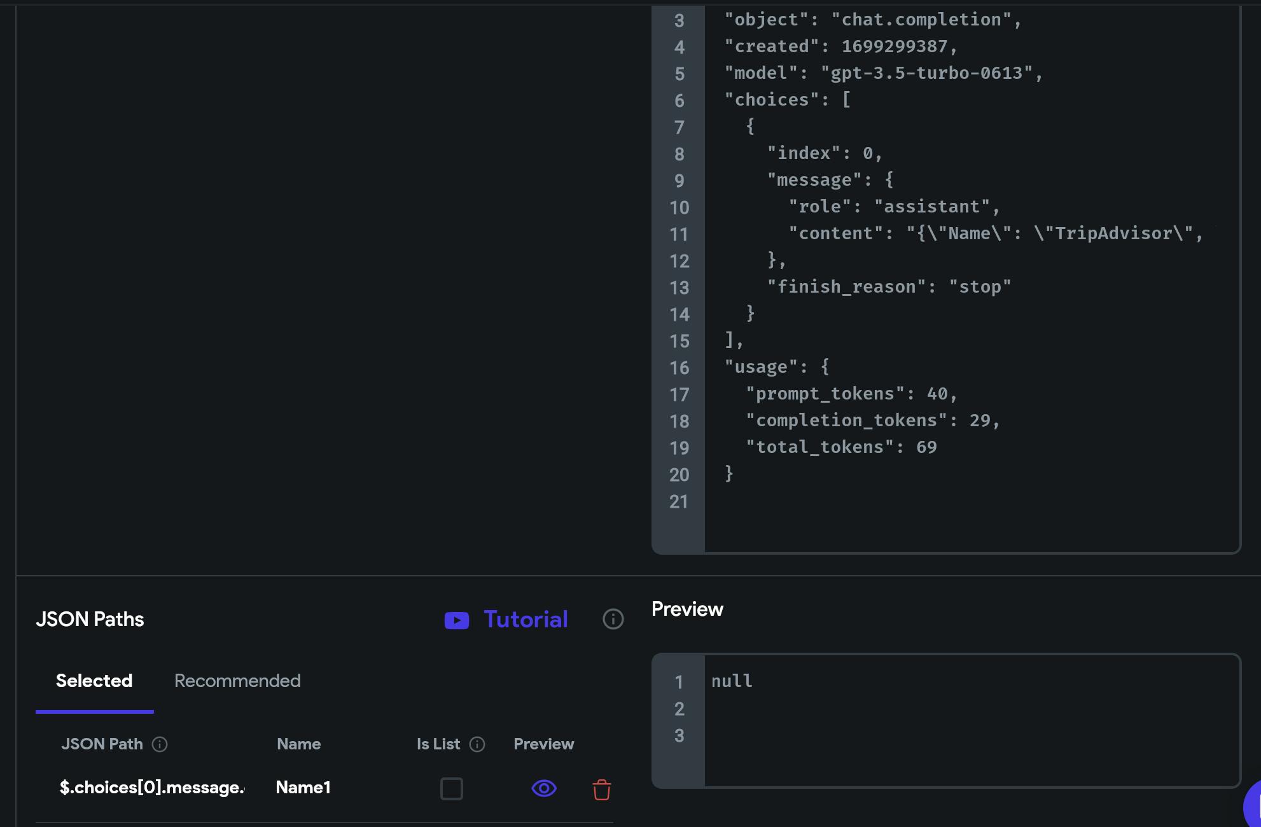Click the YouTube play icon beside Tutorial
This screenshot has height=827, width=1261.
click(x=456, y=620)
